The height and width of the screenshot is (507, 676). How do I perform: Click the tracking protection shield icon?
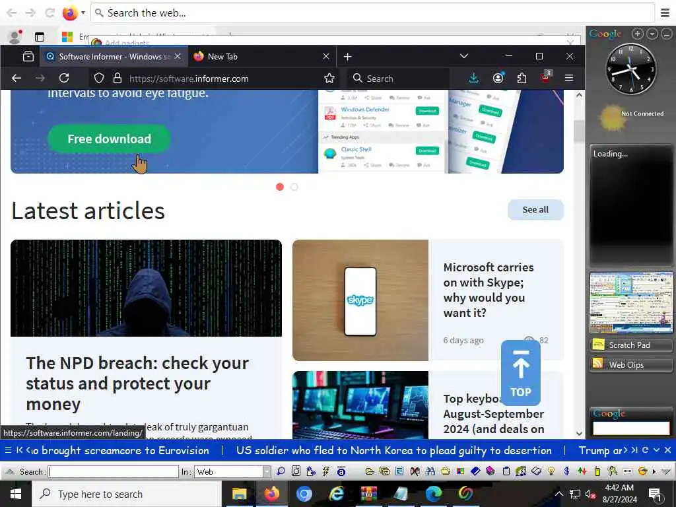pos(99,78)
